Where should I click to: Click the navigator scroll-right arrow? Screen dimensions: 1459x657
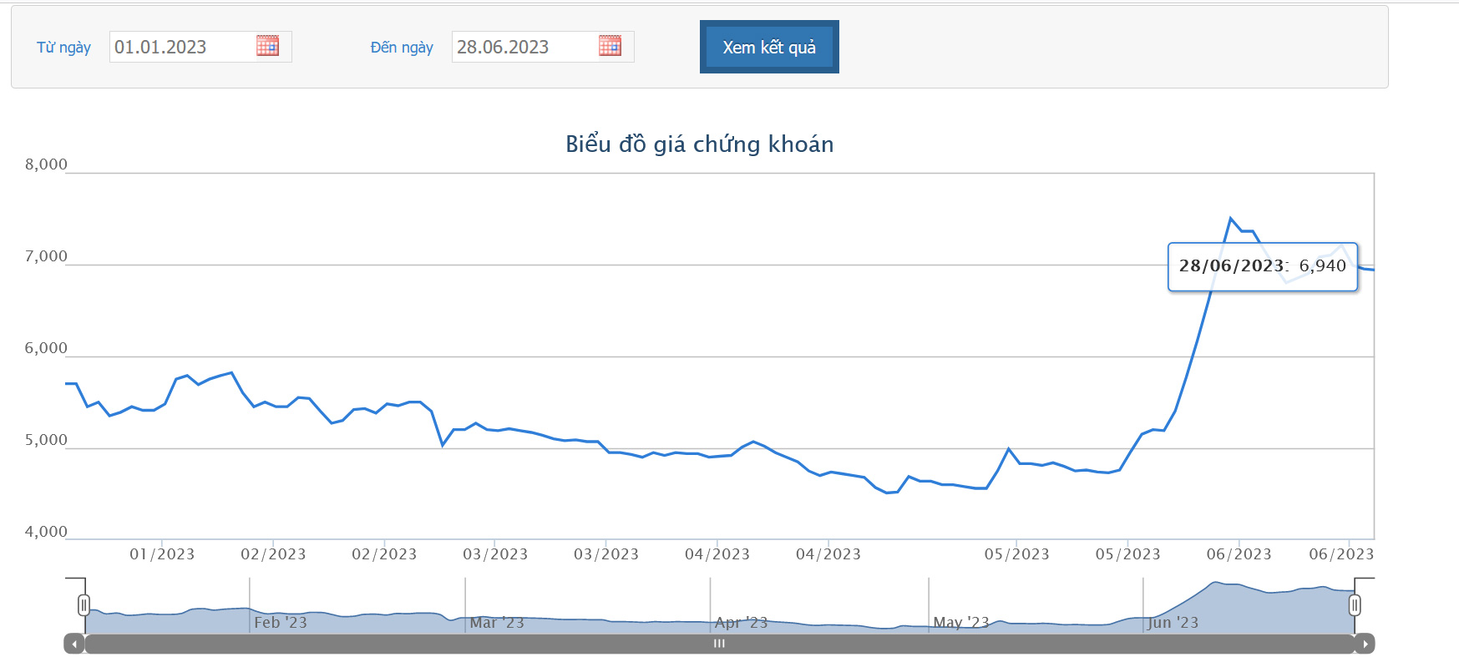pyautogui.click(x=1365, y=644)
